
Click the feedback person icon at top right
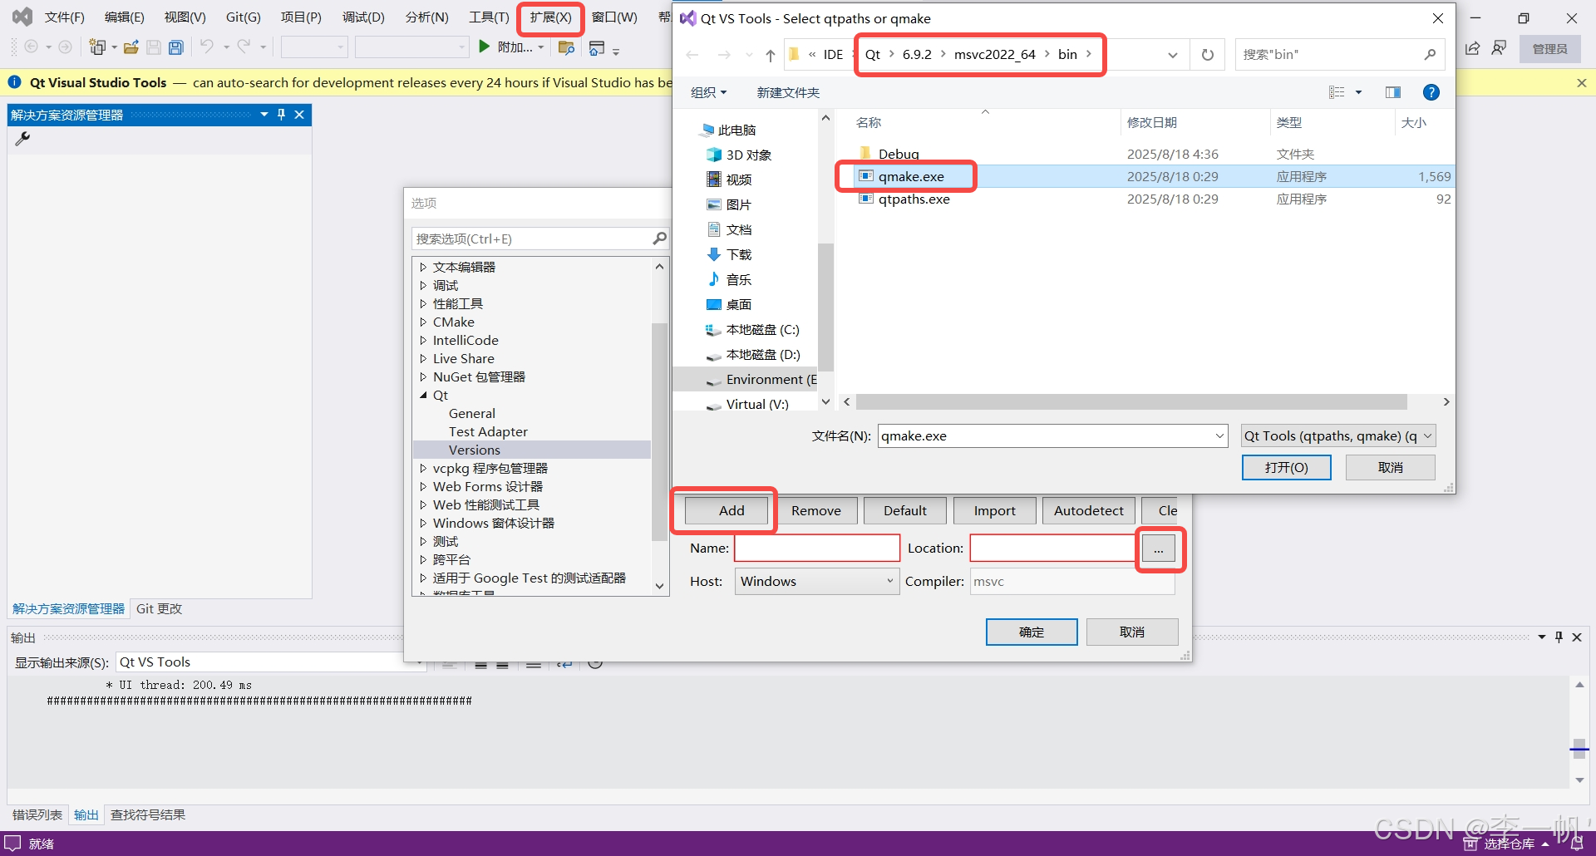point(1499,48)
